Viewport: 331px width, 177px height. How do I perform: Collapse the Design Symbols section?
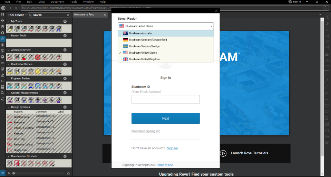click(x=8, y=107)
